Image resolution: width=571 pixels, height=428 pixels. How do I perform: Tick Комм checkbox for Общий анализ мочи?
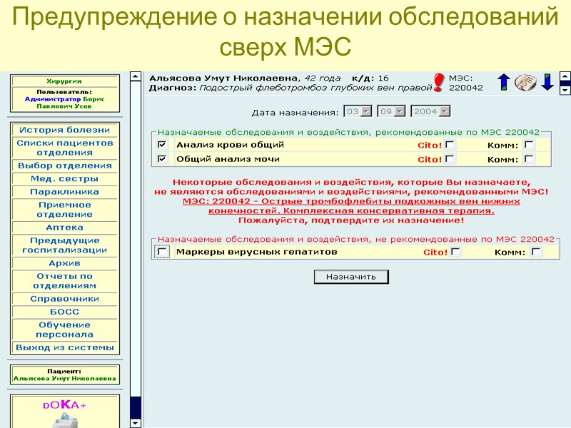click(x=529, y=158)
